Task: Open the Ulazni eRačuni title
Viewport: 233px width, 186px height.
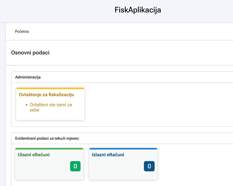Action: coord(34,155)
